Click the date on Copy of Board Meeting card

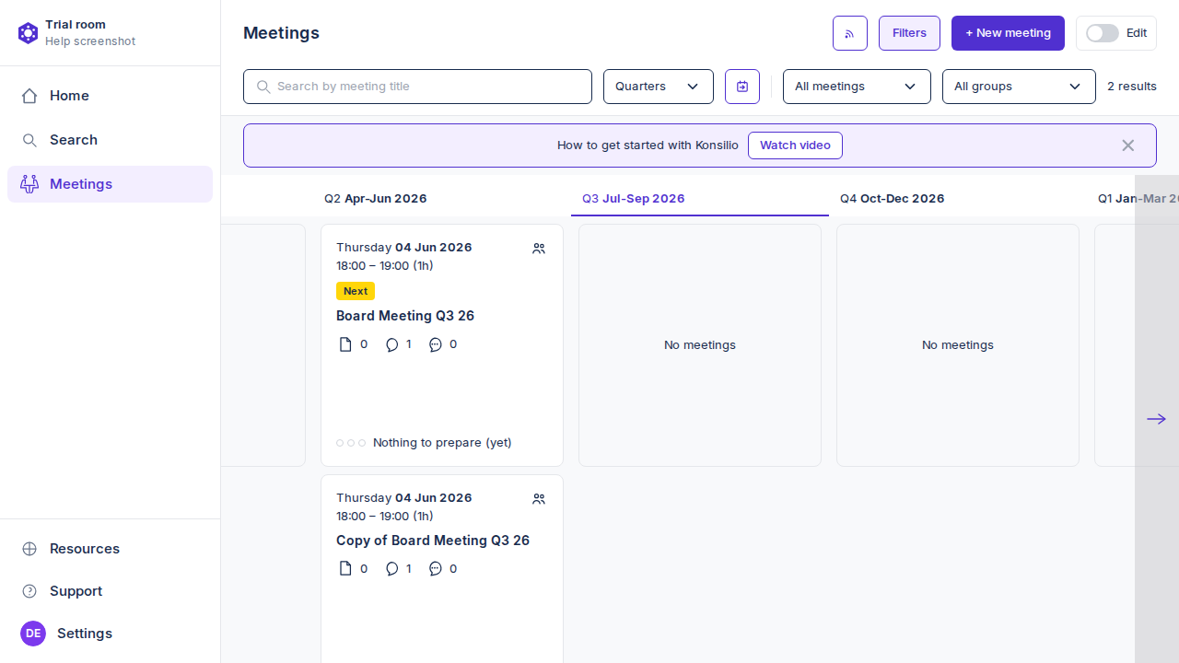(404, 498)
